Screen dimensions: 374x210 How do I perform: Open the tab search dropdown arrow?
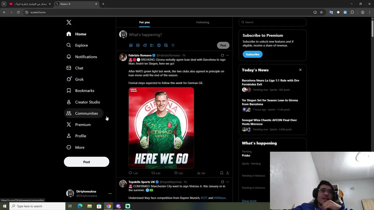(4, 4)
